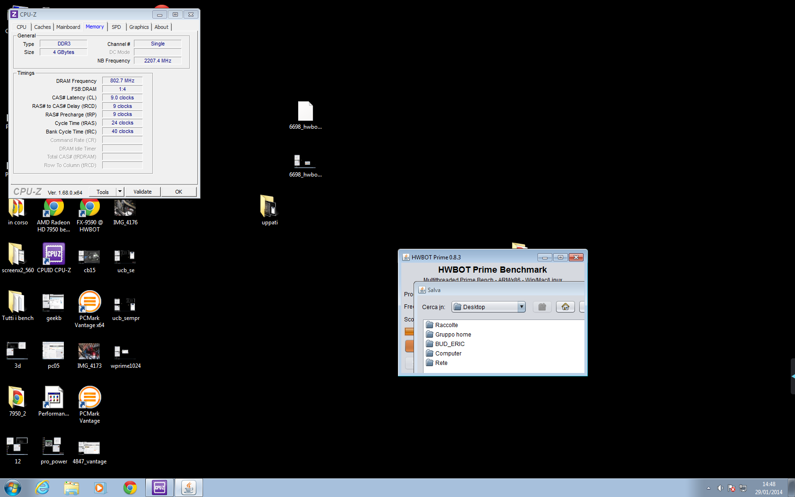Select the 'Tutti i bench' folder
Viewport: 795px width, 497px height.
pyautogui.click(x=18, y=306)
